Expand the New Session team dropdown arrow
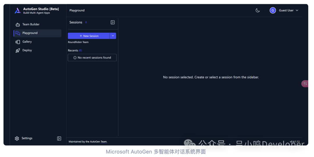Image resolution: width=314 pixels, height=157 pixels. click(x=113, y=36)
